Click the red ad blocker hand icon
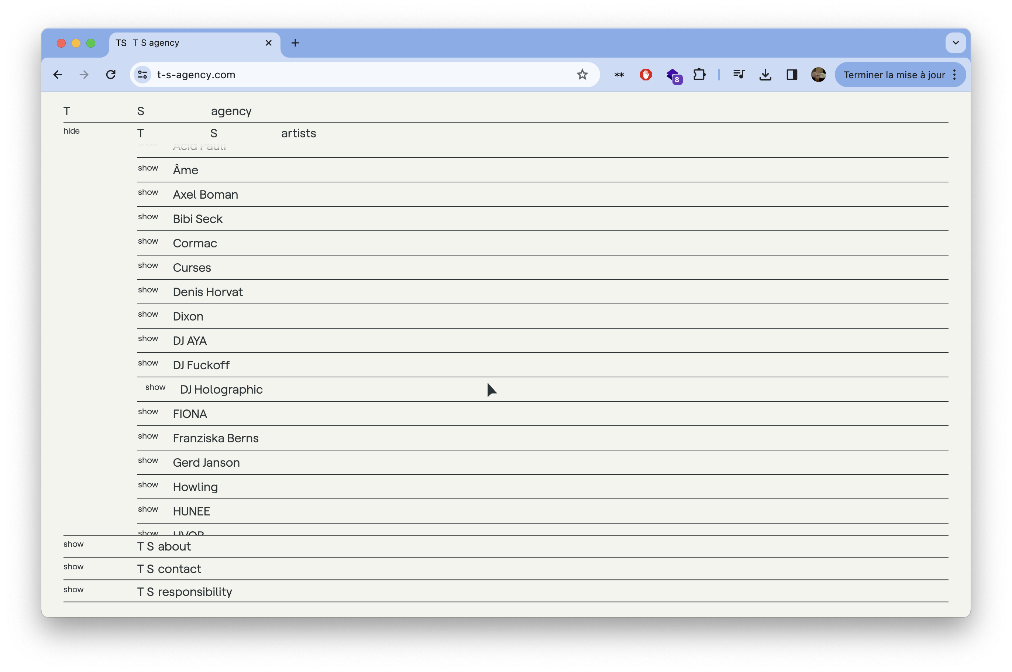Image resolution: width=1012 pixels, height=672 pixels. click(646, 75)
